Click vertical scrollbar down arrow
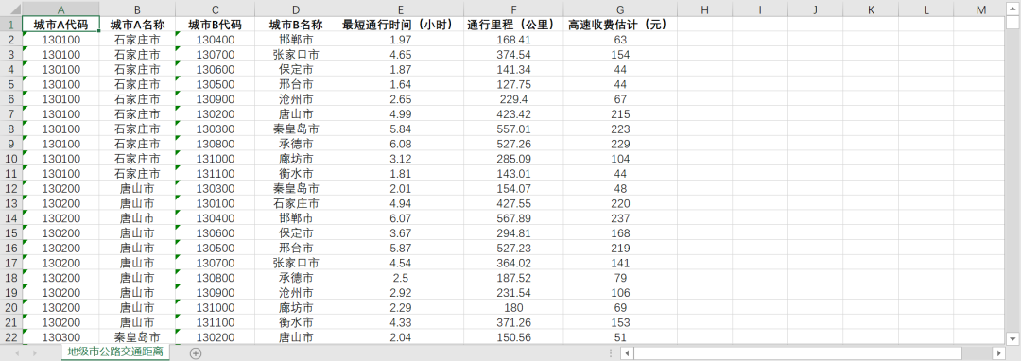Viewport: 1021px width, 361px height. click(1013, 339)
